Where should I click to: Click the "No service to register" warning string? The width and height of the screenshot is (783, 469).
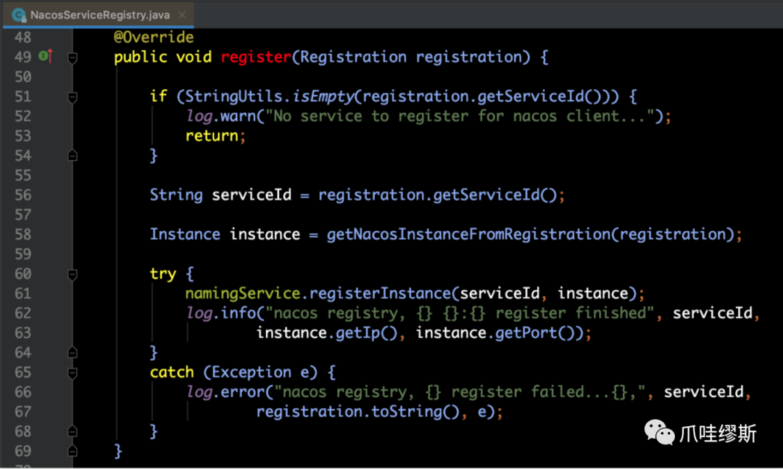(460, 117)
